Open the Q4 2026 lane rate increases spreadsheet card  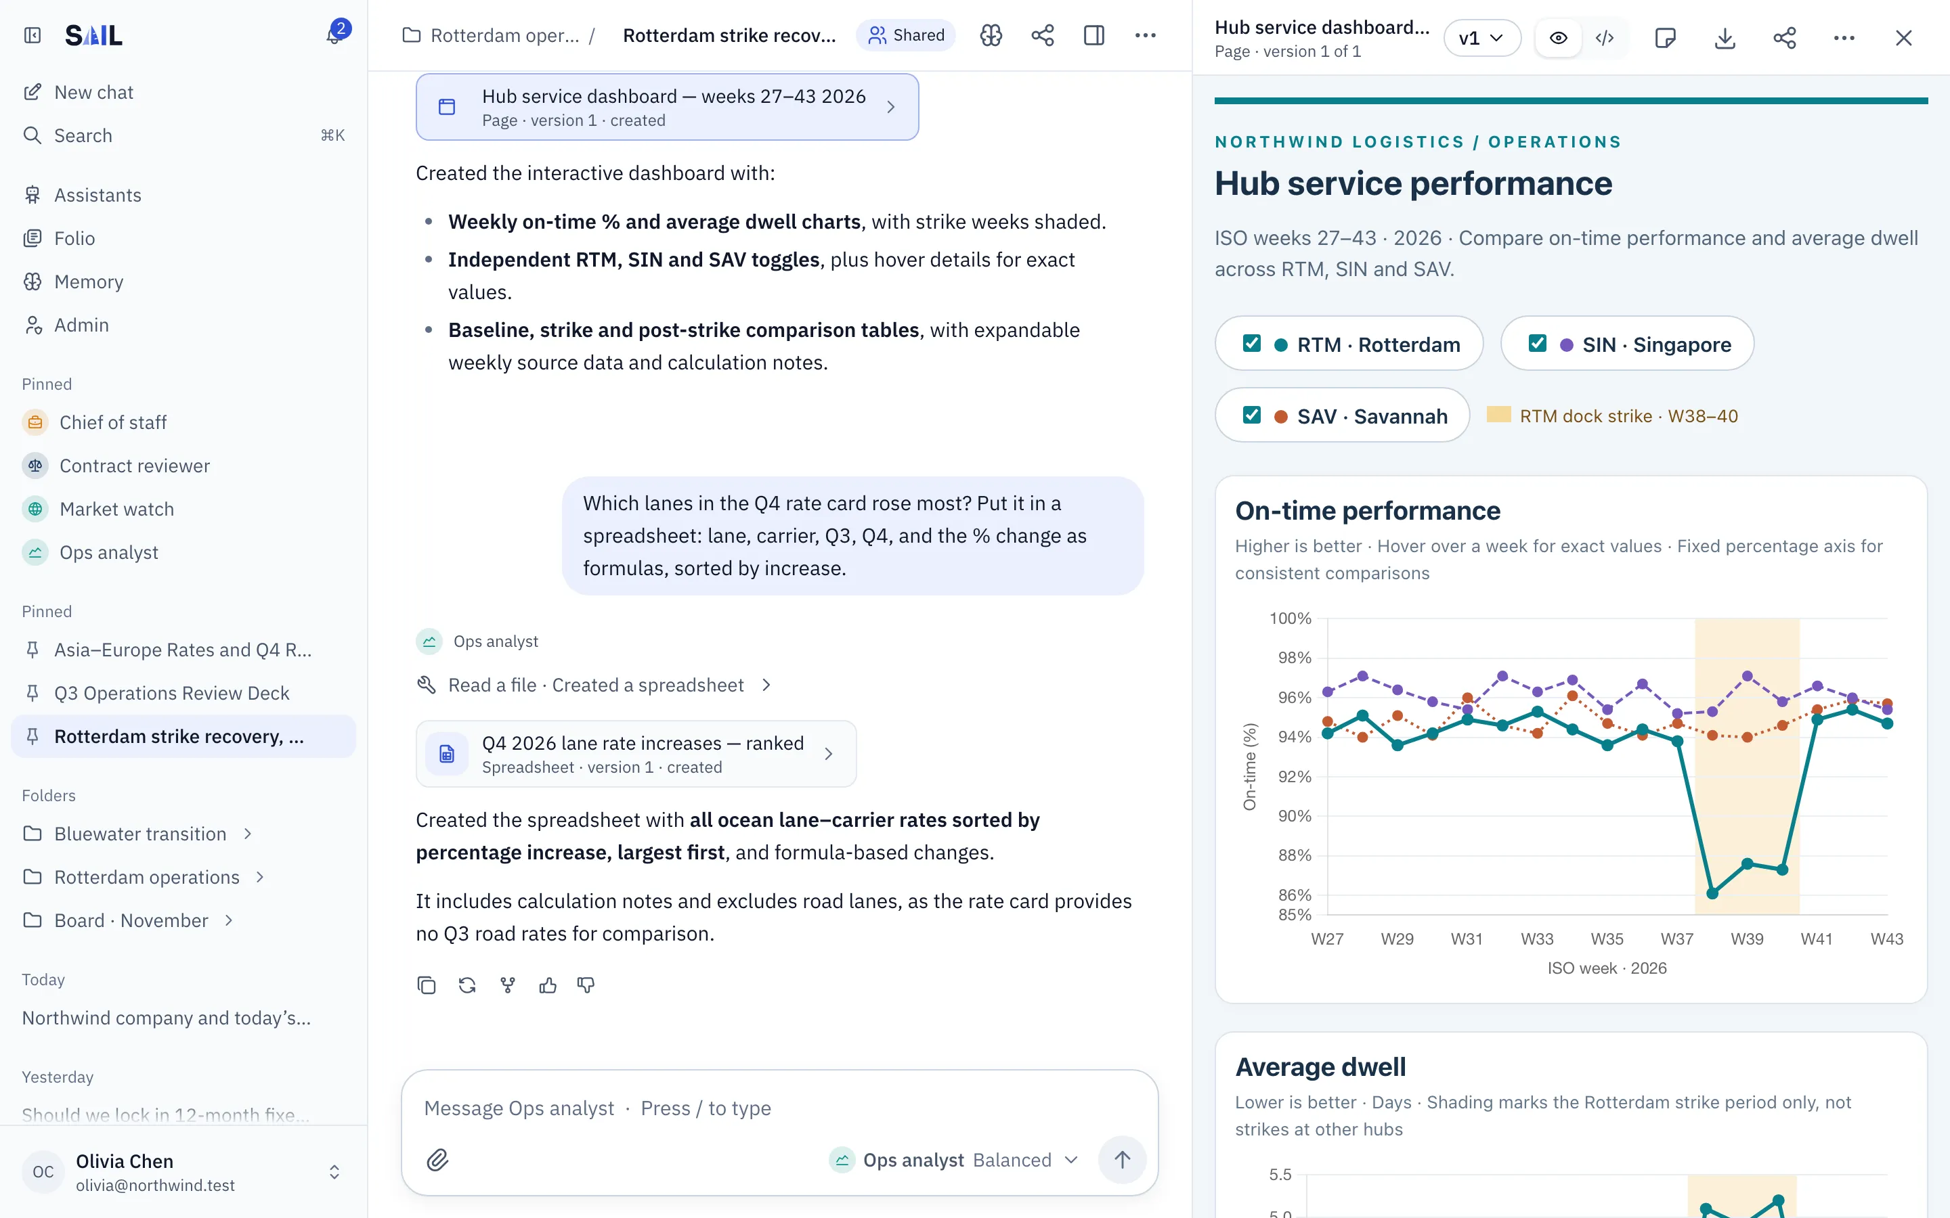pos(636,754)
